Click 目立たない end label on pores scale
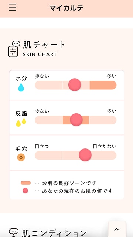Image resolution: width=133 pixels, height=237 pixels. [105, 147]
